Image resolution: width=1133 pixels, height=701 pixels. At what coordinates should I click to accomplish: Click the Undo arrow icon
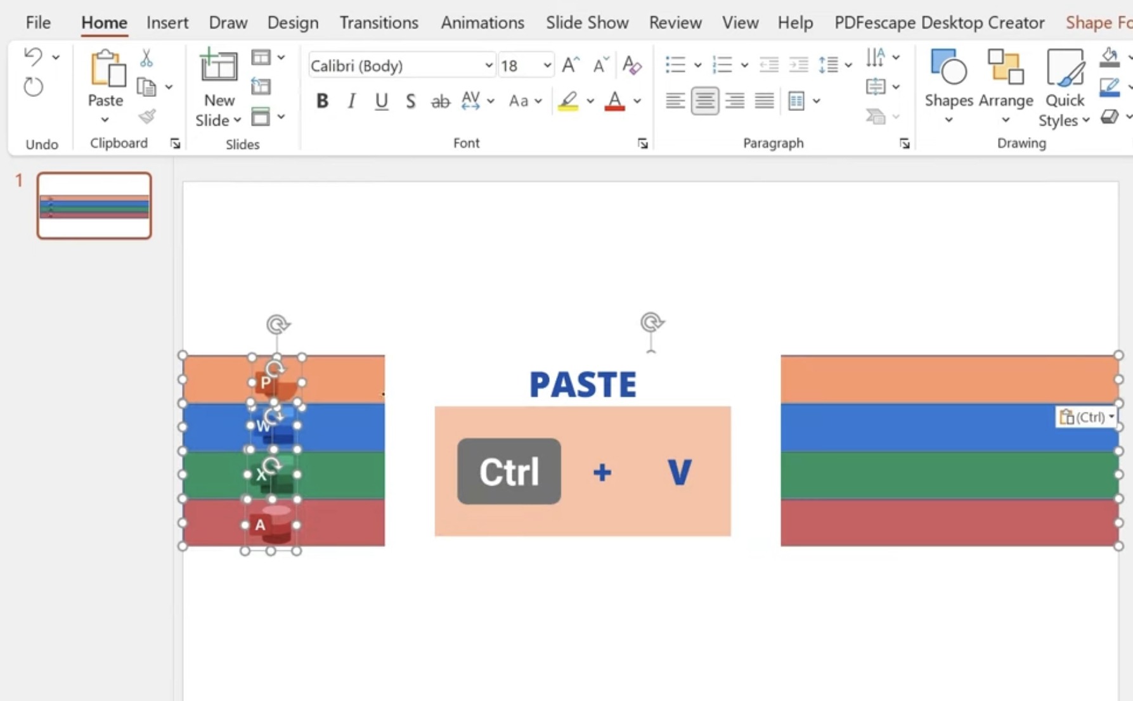[33, 57]
